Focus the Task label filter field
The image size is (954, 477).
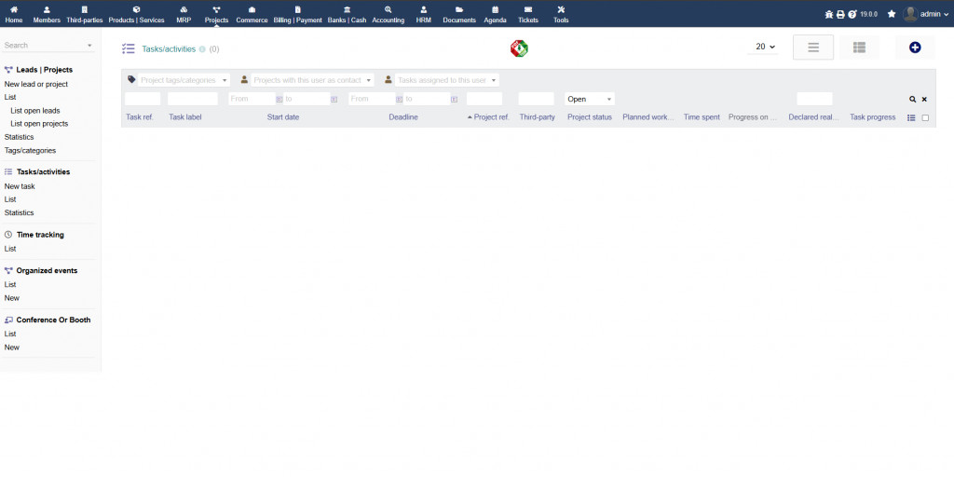tap(193, 99)
